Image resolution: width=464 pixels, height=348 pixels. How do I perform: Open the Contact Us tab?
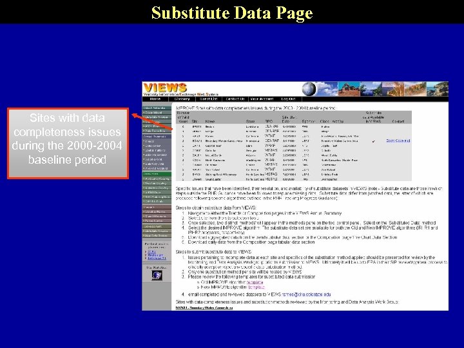235,99
